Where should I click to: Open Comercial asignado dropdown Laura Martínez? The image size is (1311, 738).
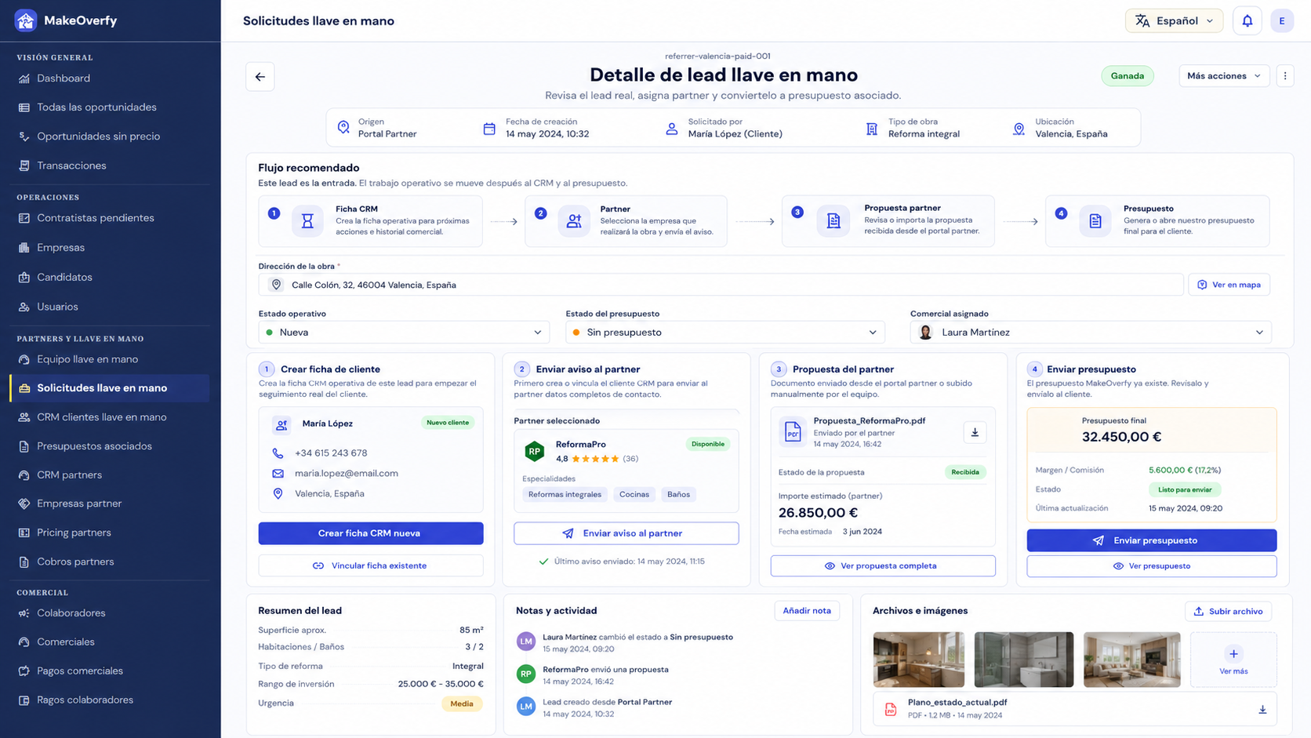point(1091,333)
